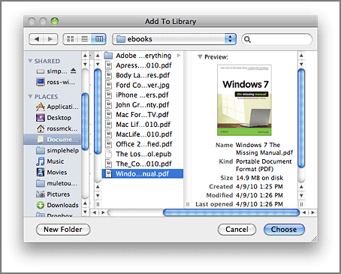Click the sidebar vertical scrollbar thumb
Viewport: 341px width, 274px height.
tap(85, 122)
